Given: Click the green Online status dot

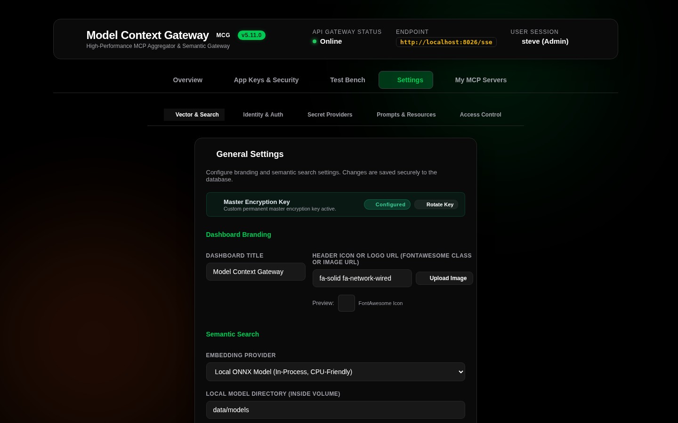Looking at the screenshot, I should [x=315, y=41].
